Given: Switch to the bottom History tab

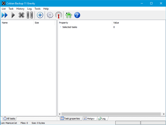Looking at the screenshot, I should 89,118.
